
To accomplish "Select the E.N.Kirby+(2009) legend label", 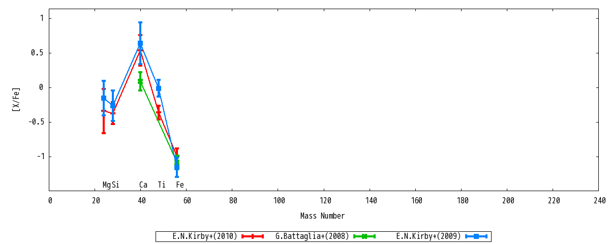I will [x=429, y=236].
